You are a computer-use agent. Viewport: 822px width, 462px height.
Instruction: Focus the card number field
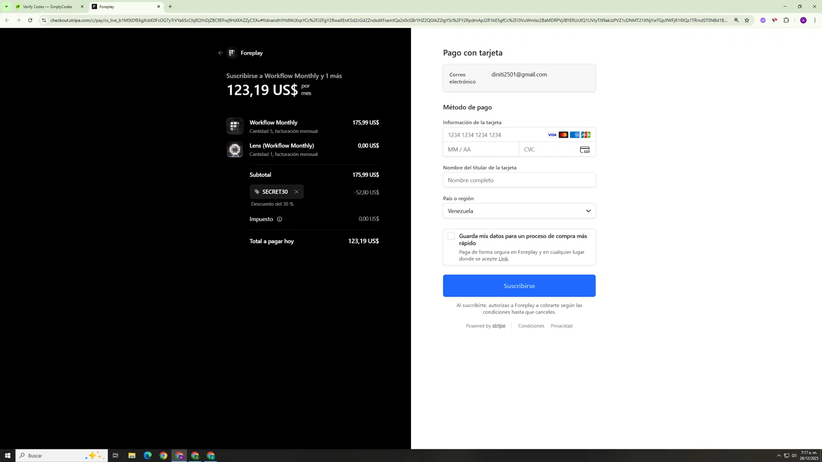coord(519,135)
